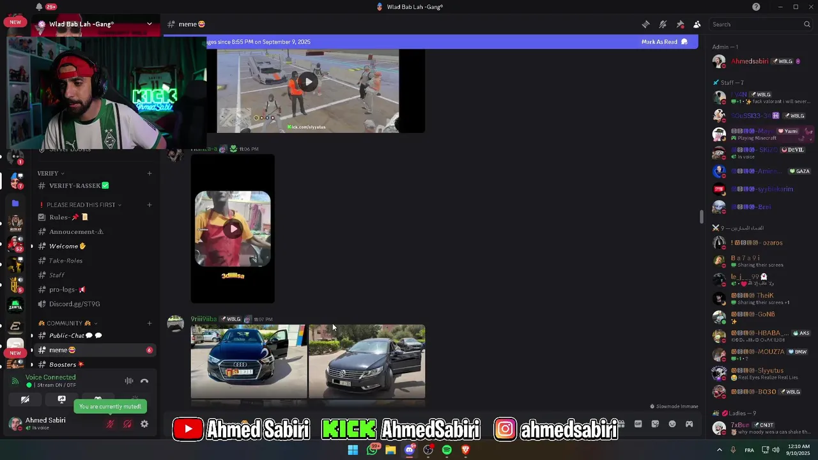This screenshot has width=818, height=460.
Task: Click 9riii9iiba message author name
Action: click(x=204, y=319)
